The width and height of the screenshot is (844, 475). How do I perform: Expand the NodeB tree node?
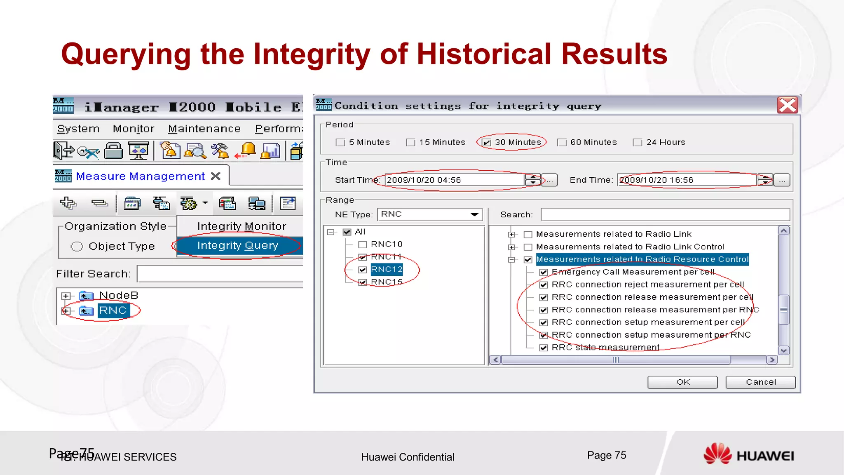point(66,296)
